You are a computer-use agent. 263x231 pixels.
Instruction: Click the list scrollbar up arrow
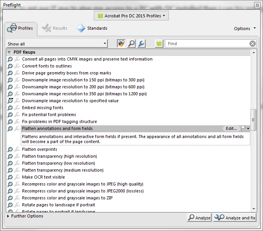point(254,52)
